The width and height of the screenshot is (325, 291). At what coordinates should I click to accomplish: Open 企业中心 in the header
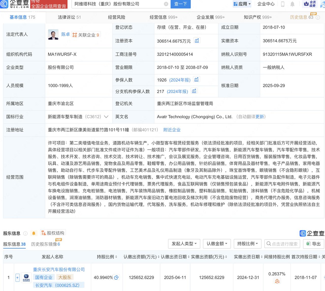click(266, 4)
